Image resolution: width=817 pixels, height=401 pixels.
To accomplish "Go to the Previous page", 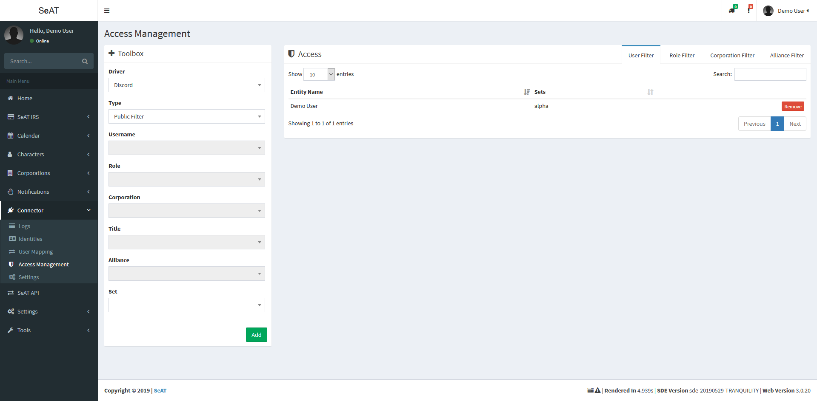I will (x=754, y=124).
